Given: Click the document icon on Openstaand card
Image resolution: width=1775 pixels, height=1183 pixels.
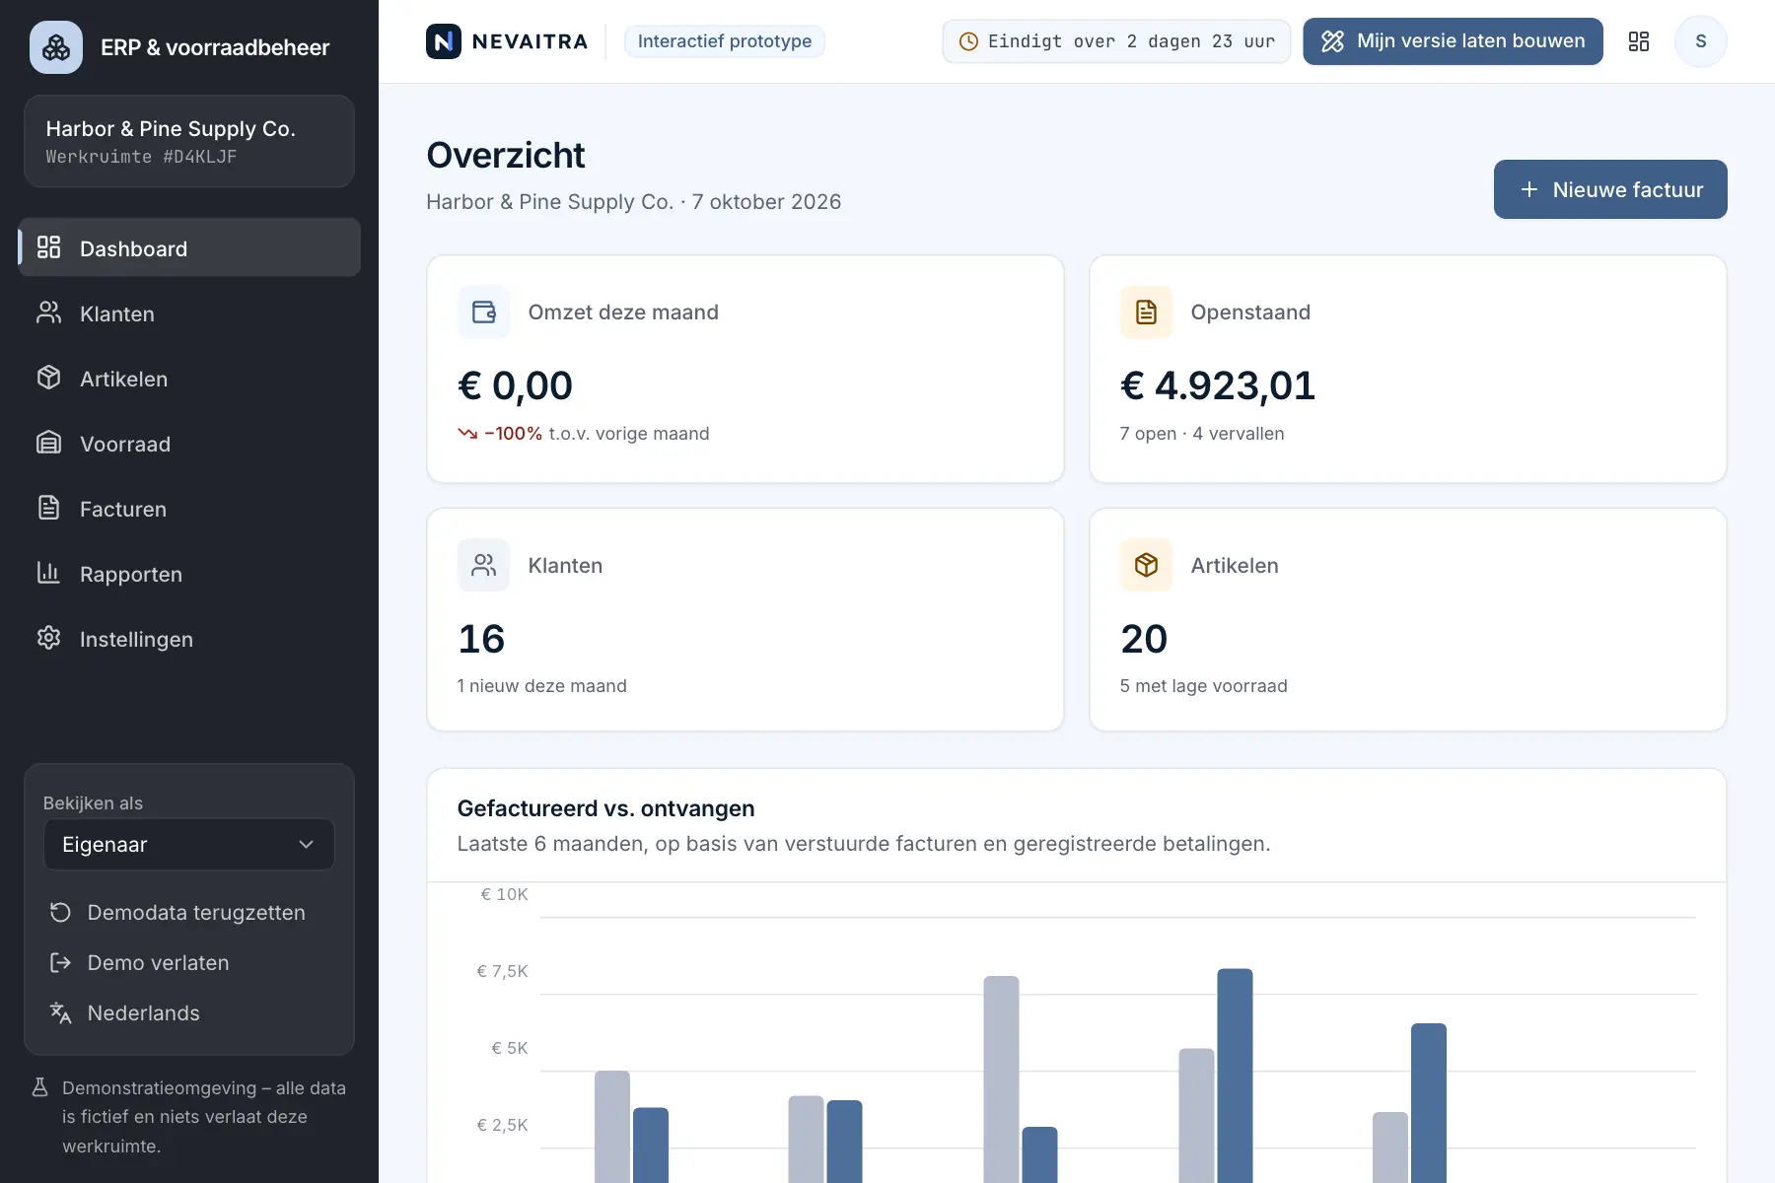Looking at the screenshot, I should (1147, 313).
